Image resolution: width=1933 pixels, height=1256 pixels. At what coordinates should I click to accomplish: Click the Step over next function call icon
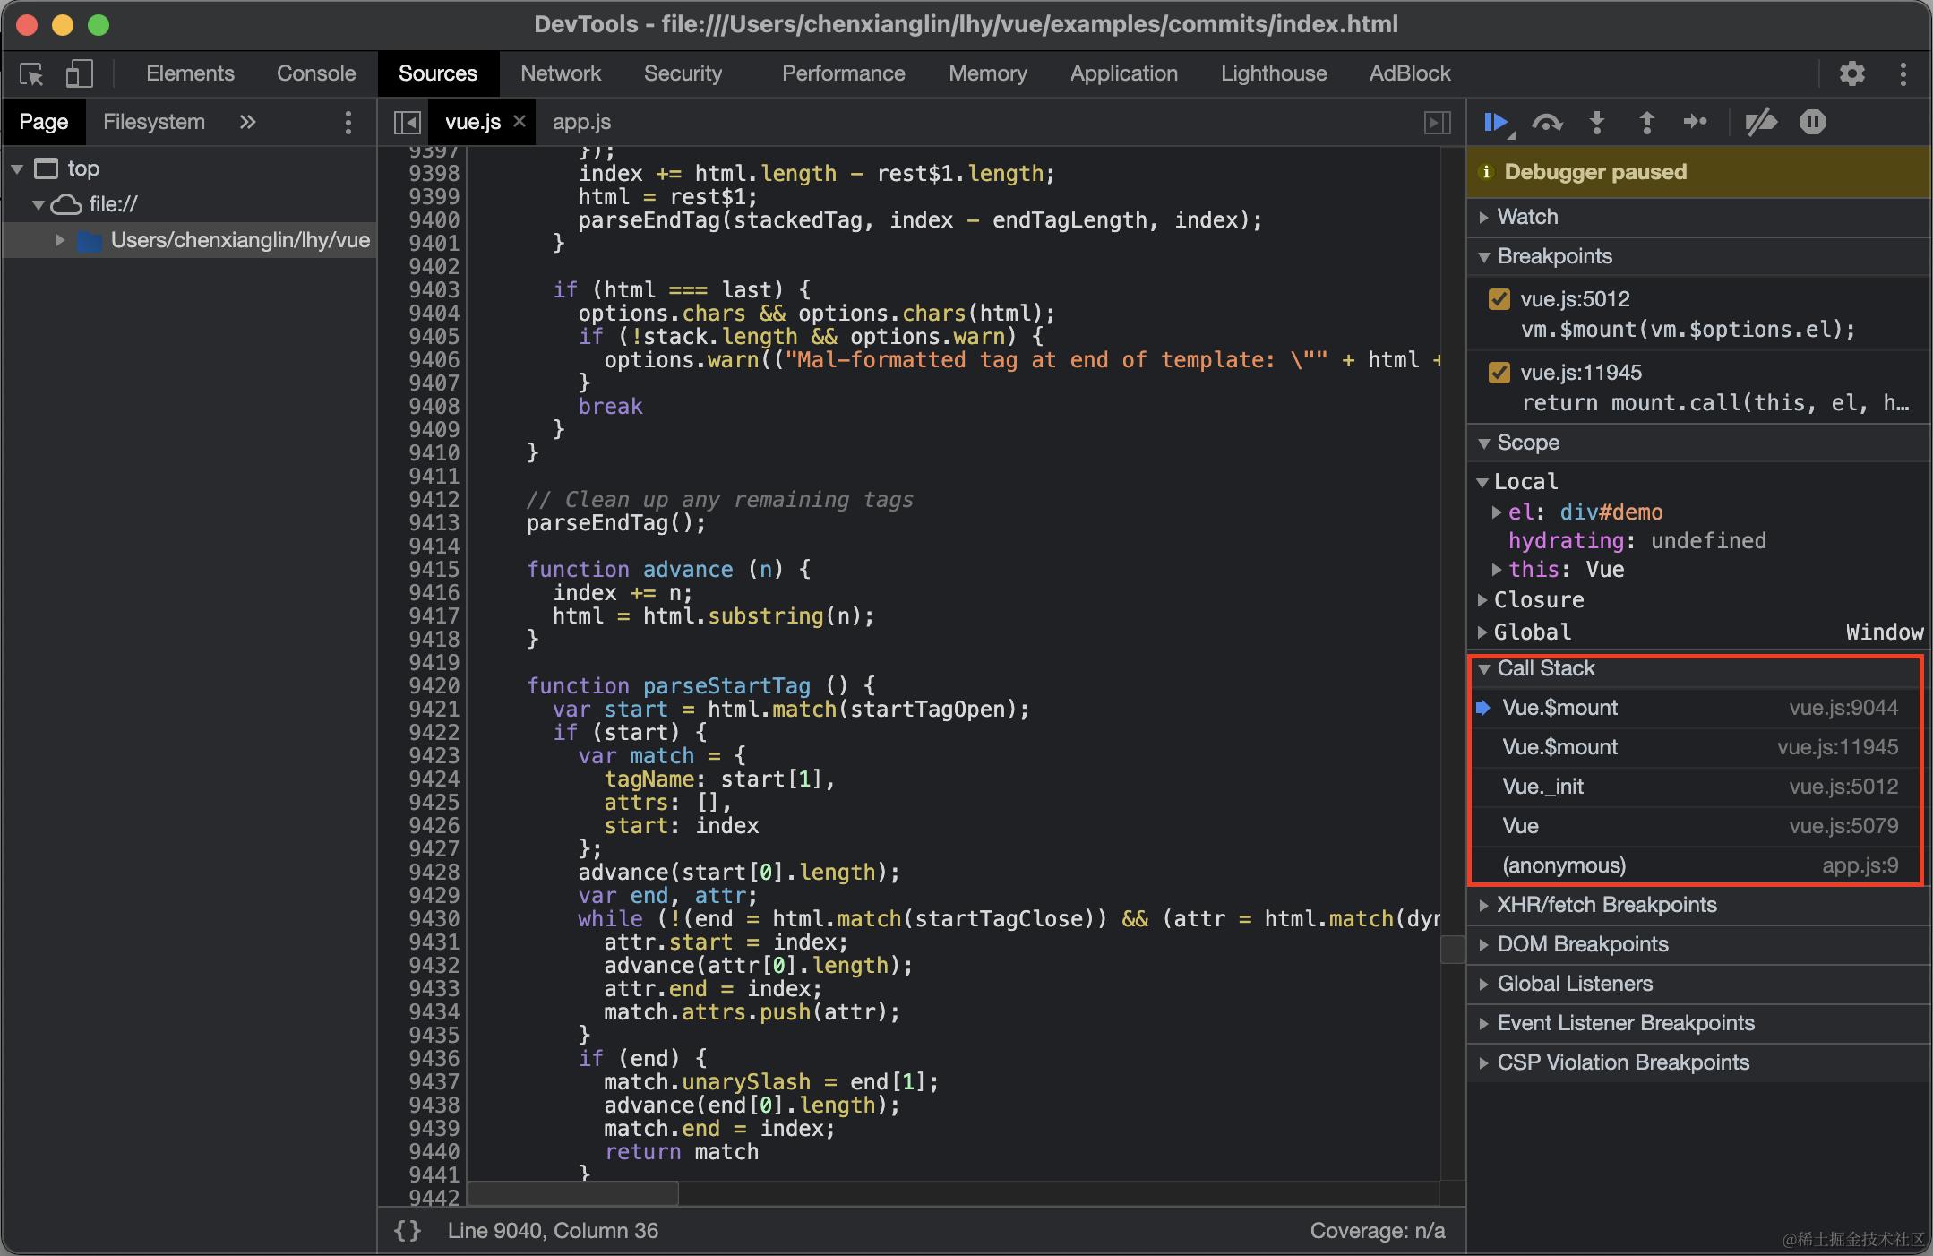1547,122
